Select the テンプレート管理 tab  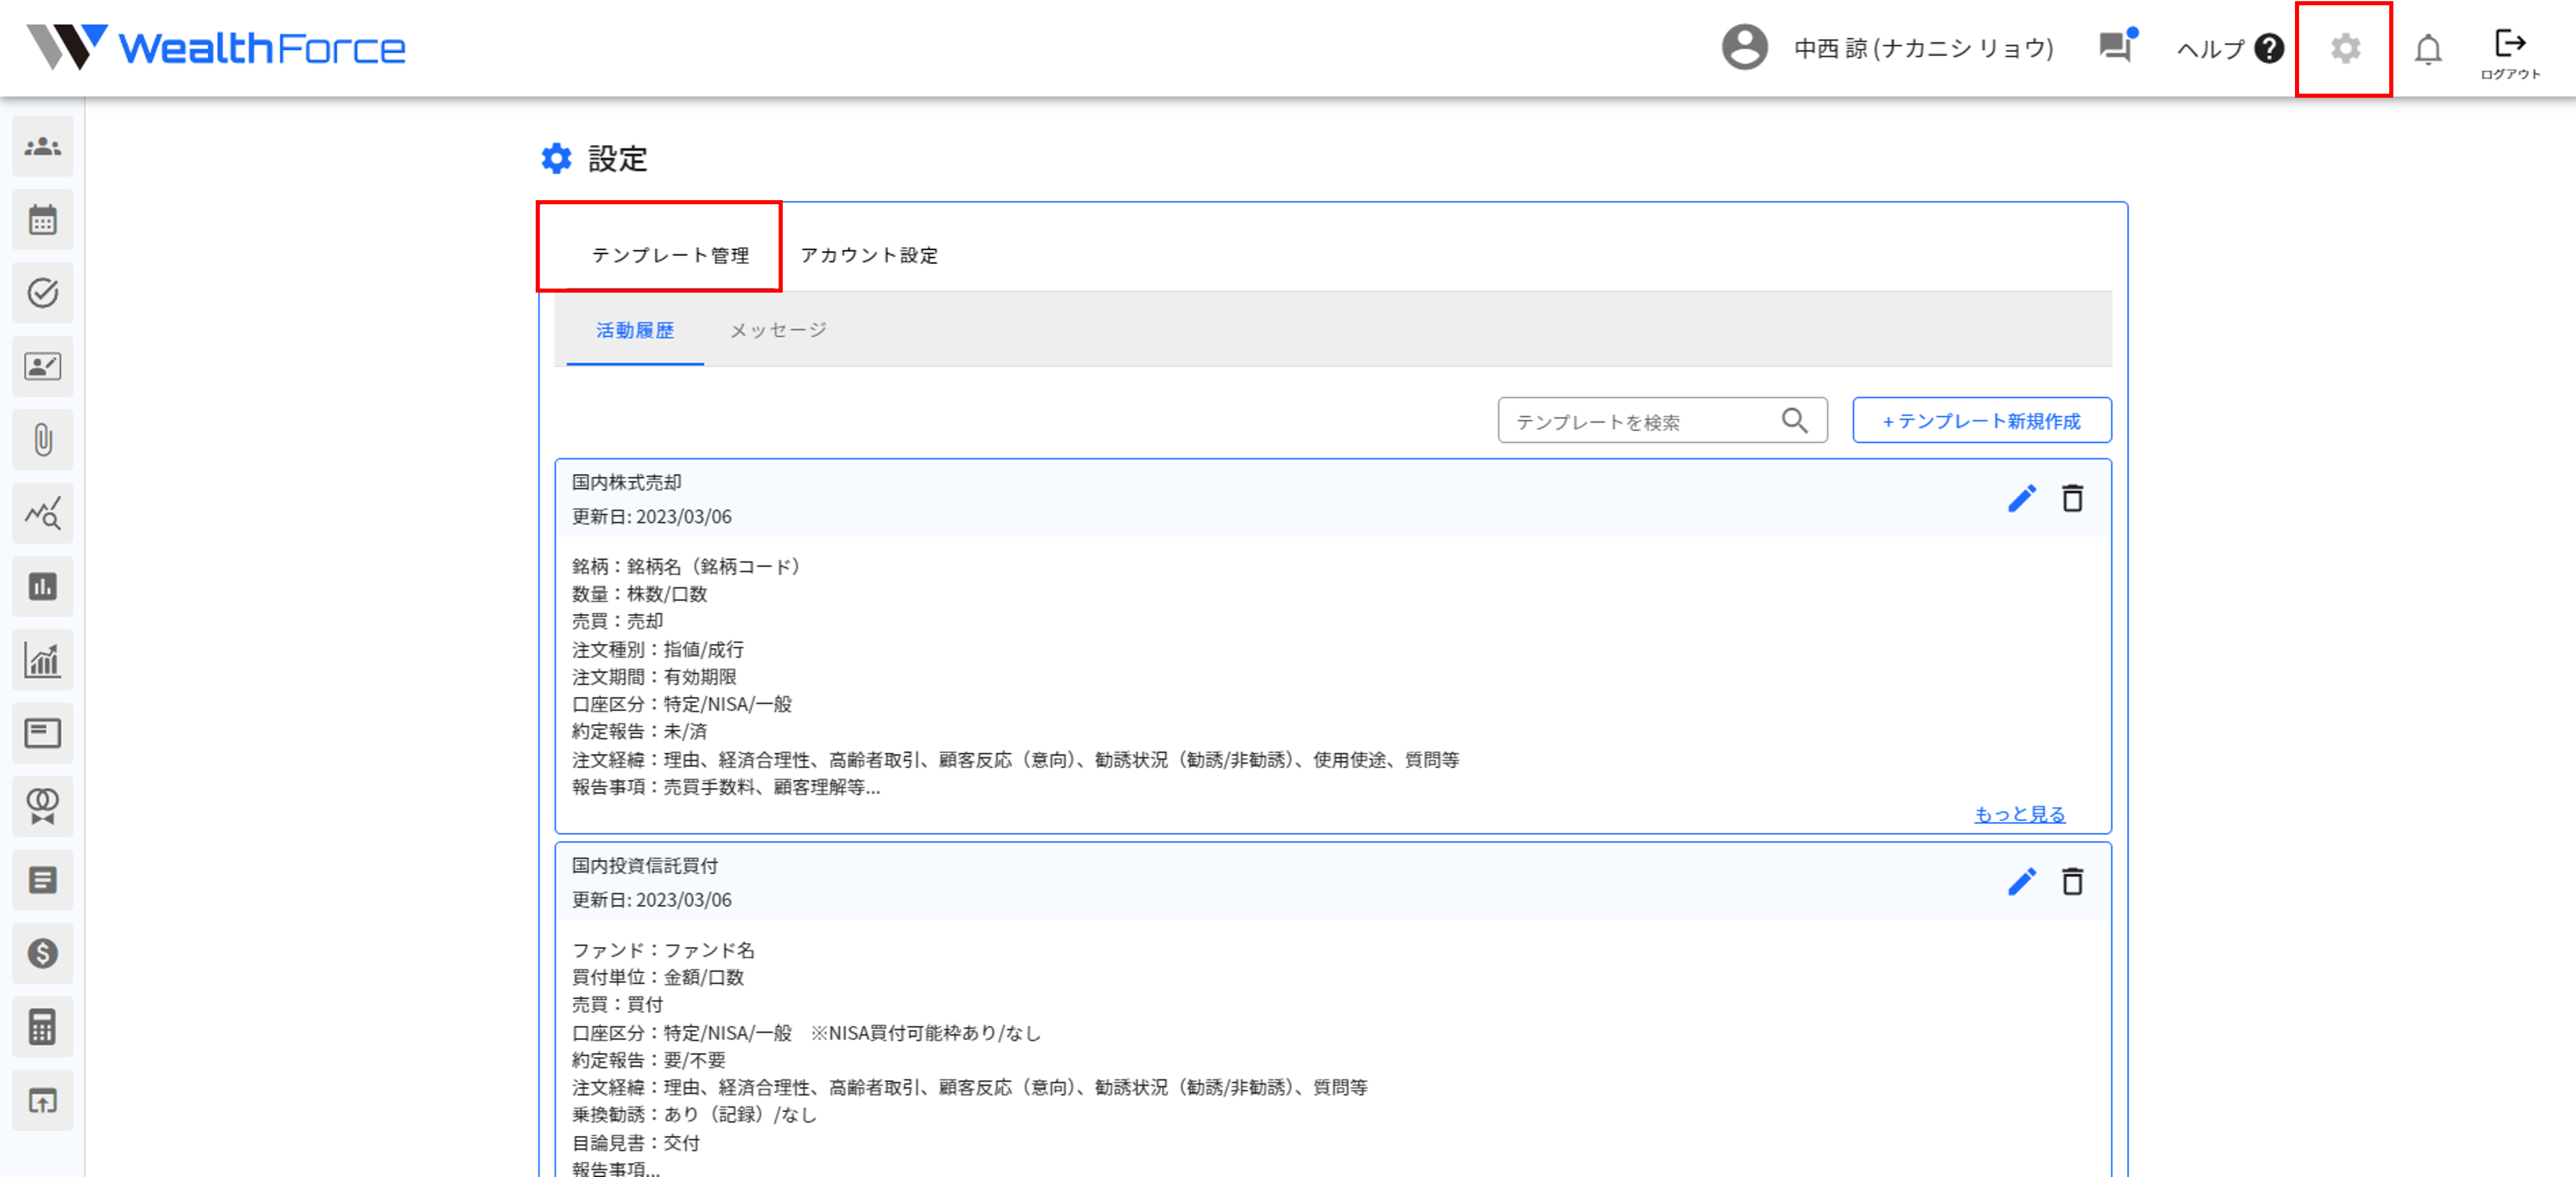pyautogui.click(x=670, y=255)
